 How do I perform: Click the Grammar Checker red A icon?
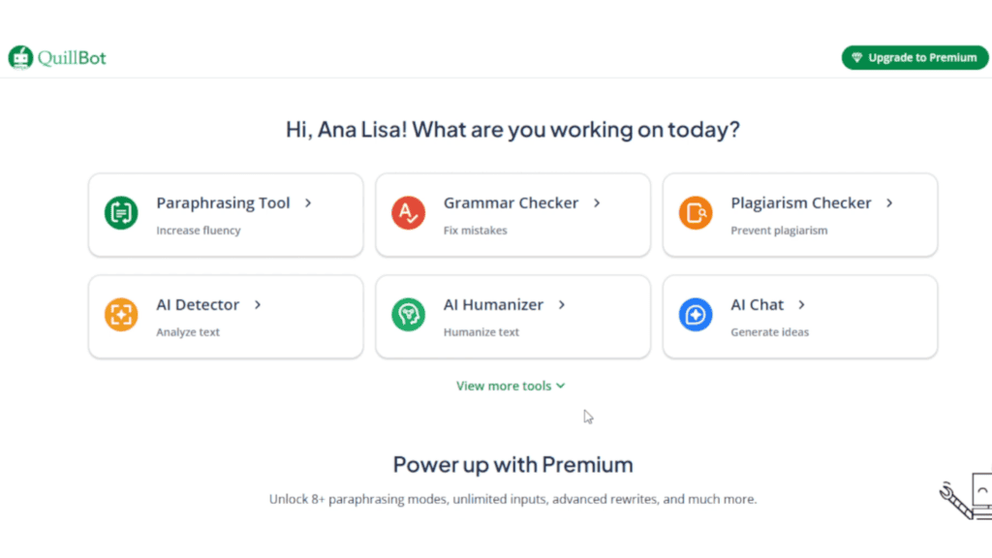pyautogui.click(x=408, y=213)
